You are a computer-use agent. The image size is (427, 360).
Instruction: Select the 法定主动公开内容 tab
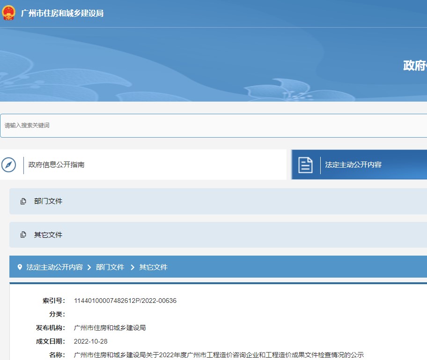pos(353,165)
